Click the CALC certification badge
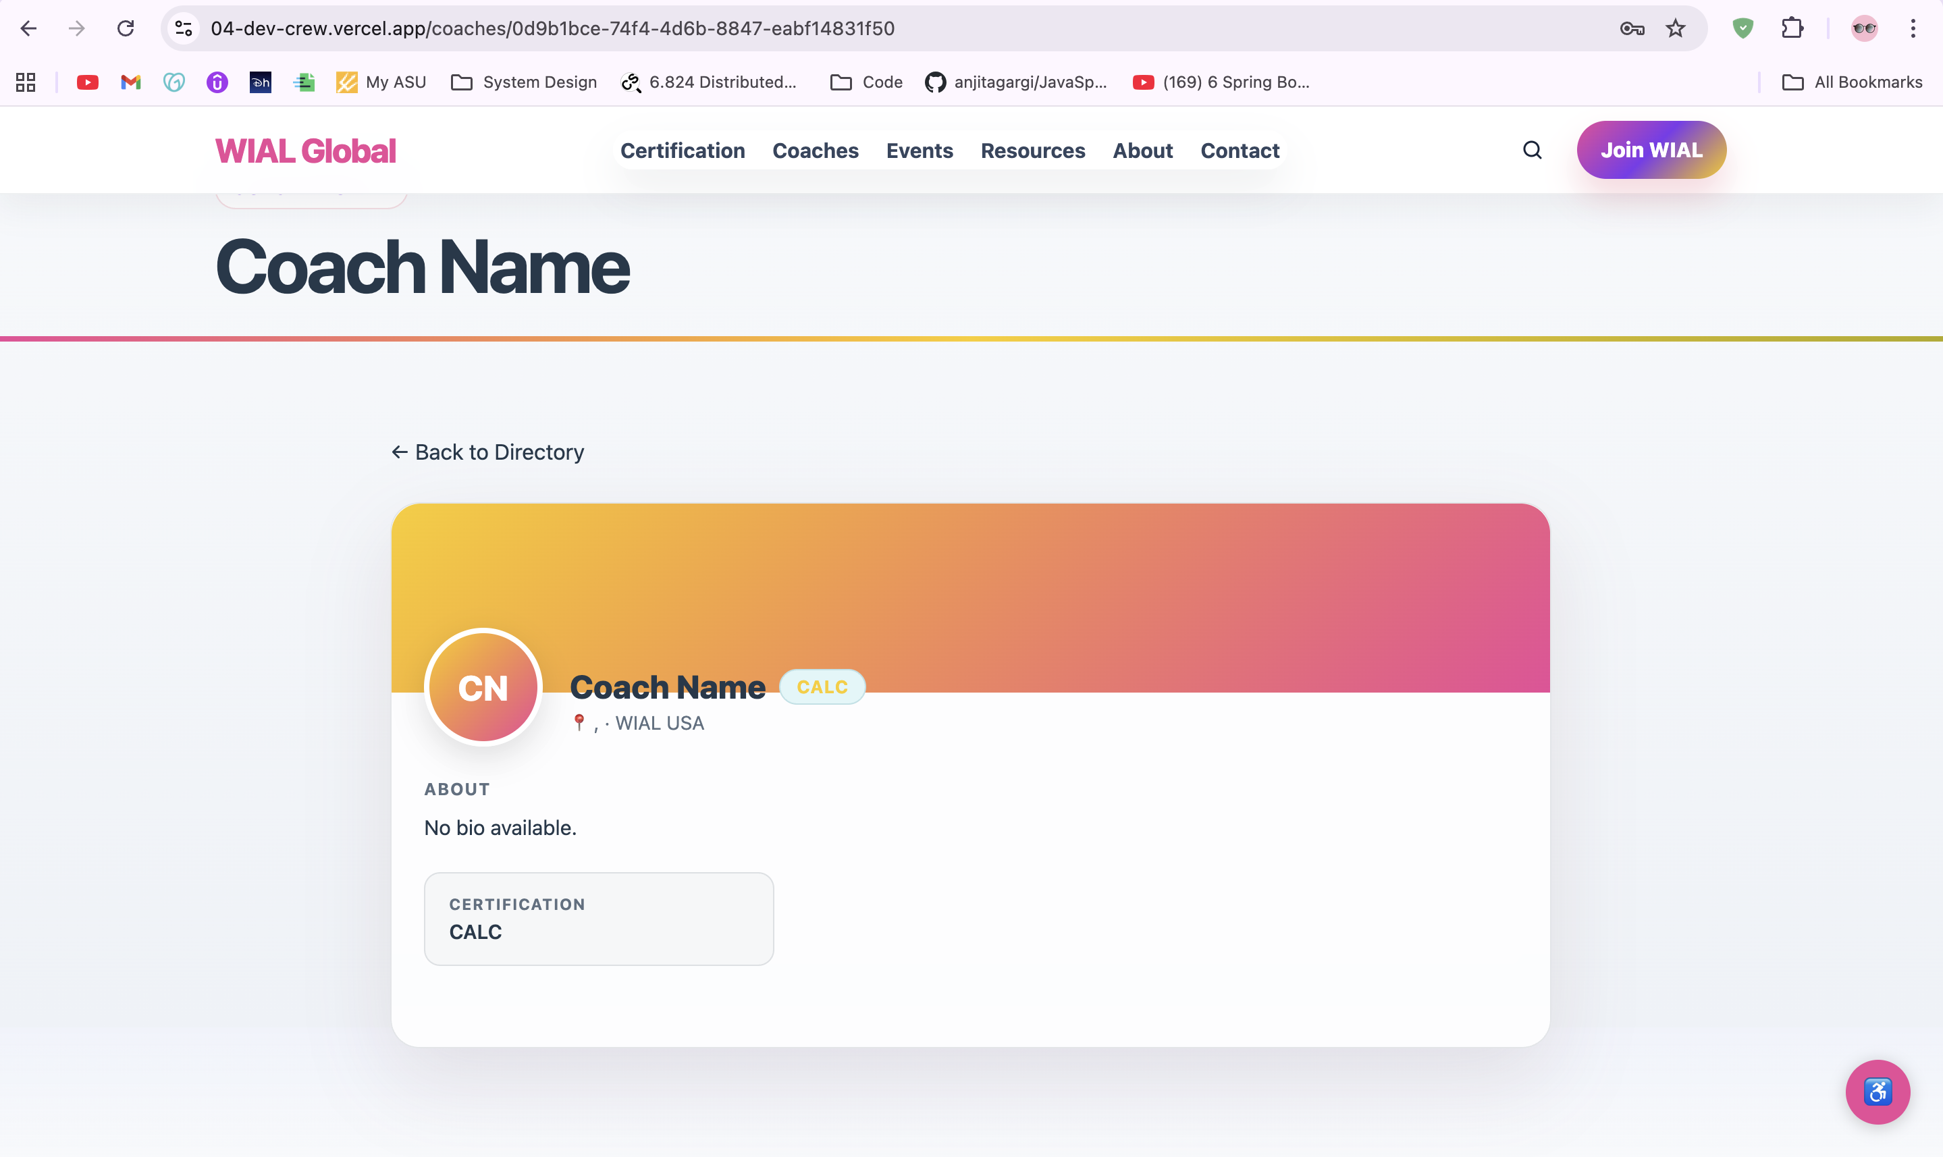The height and width of the screenshot is (1157, 1943). [x=822, y=687]
